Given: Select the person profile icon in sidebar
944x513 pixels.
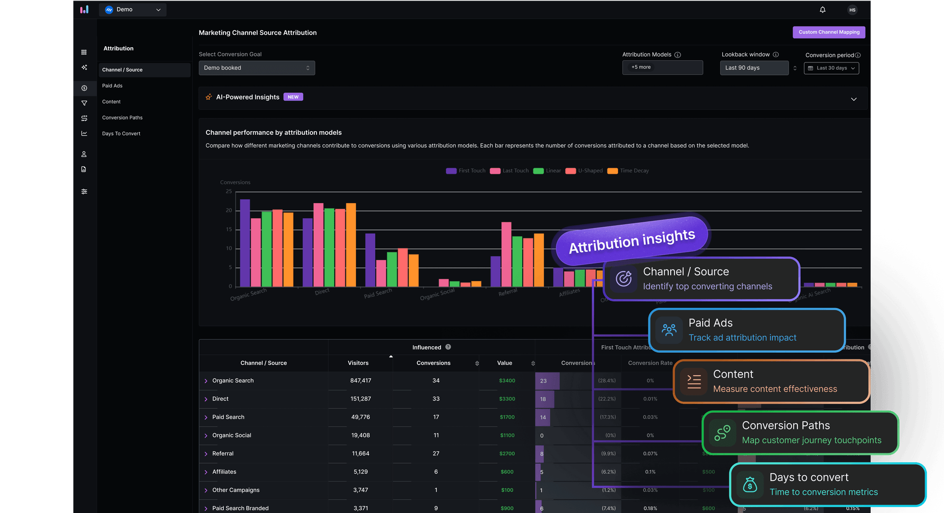Looking at the screenshot, I should tap(84, 154).
